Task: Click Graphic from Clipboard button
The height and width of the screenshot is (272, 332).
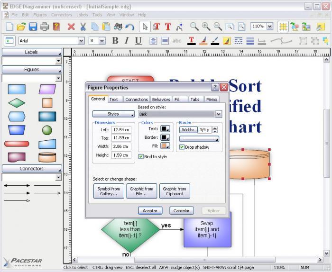Action: point(175,191)
